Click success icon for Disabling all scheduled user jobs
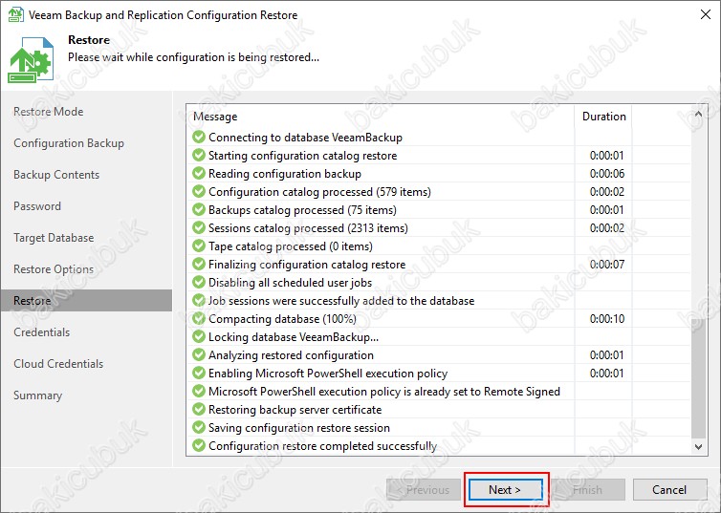 (x=199, y=282)
